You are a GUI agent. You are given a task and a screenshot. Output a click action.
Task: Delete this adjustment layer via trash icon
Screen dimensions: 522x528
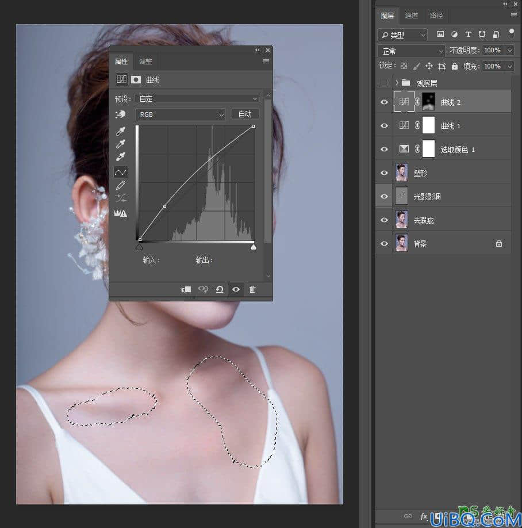tap(252, 289)
